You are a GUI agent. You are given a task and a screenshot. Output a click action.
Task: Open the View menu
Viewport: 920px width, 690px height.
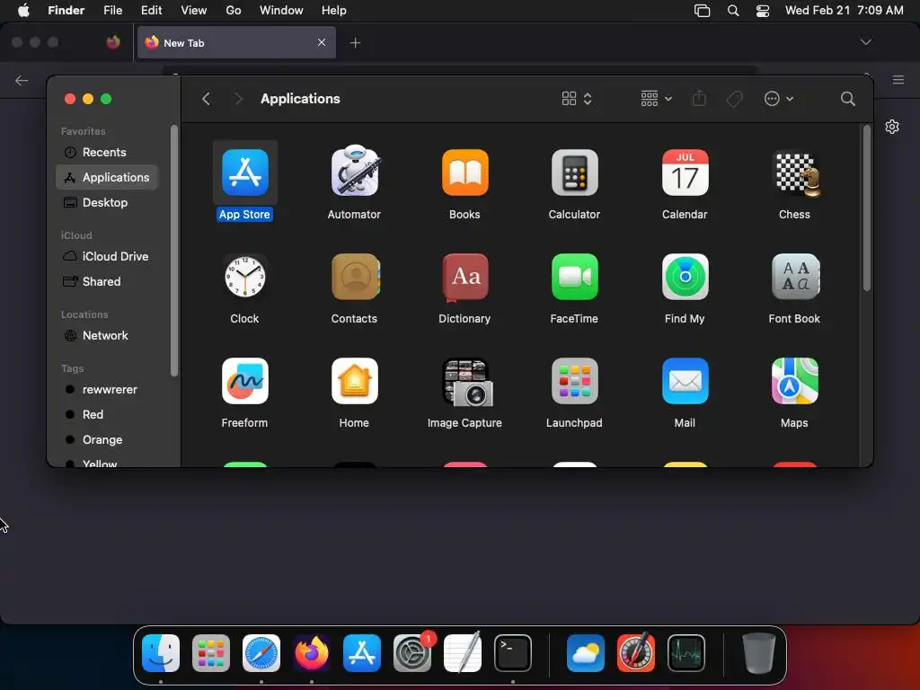pos(194,11)
